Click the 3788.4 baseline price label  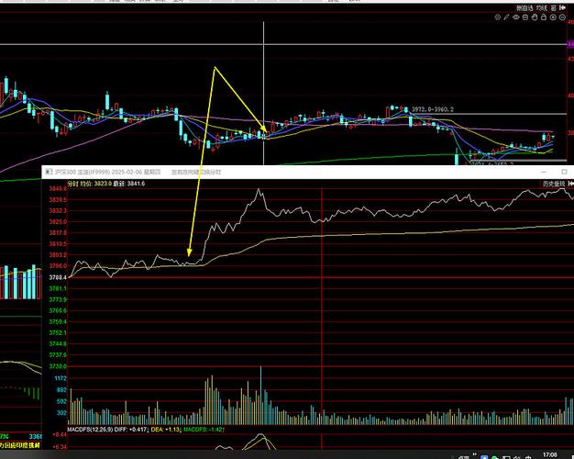click(58, 277)
